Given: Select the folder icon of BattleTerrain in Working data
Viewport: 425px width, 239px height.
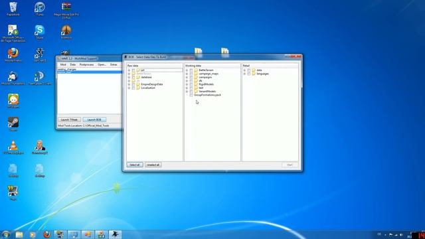Looking at the screenshot, I should [196, 70].
